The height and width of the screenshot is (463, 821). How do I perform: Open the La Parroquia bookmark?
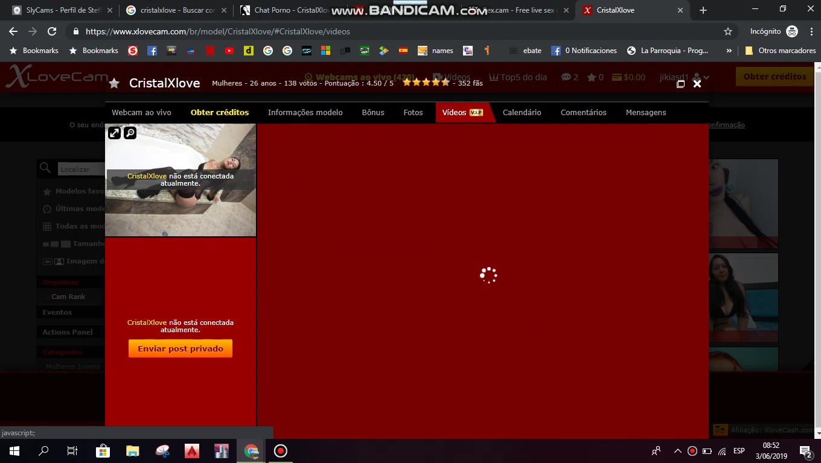pyautogui.click(x=668, y=51)
